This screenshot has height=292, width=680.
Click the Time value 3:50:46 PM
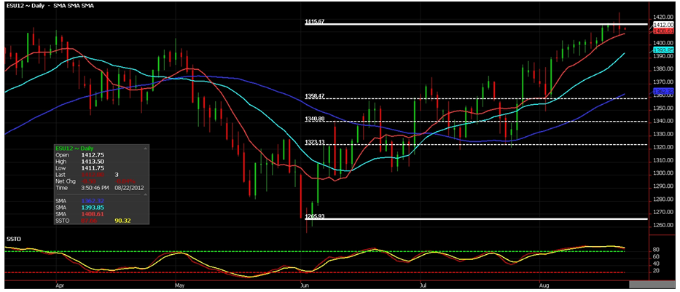pyautogui.click(x=95, y=188)
